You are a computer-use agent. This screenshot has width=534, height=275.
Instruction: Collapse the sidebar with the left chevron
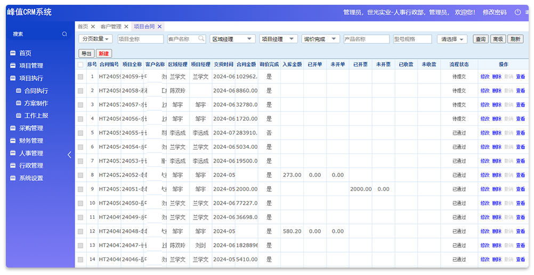69,155
